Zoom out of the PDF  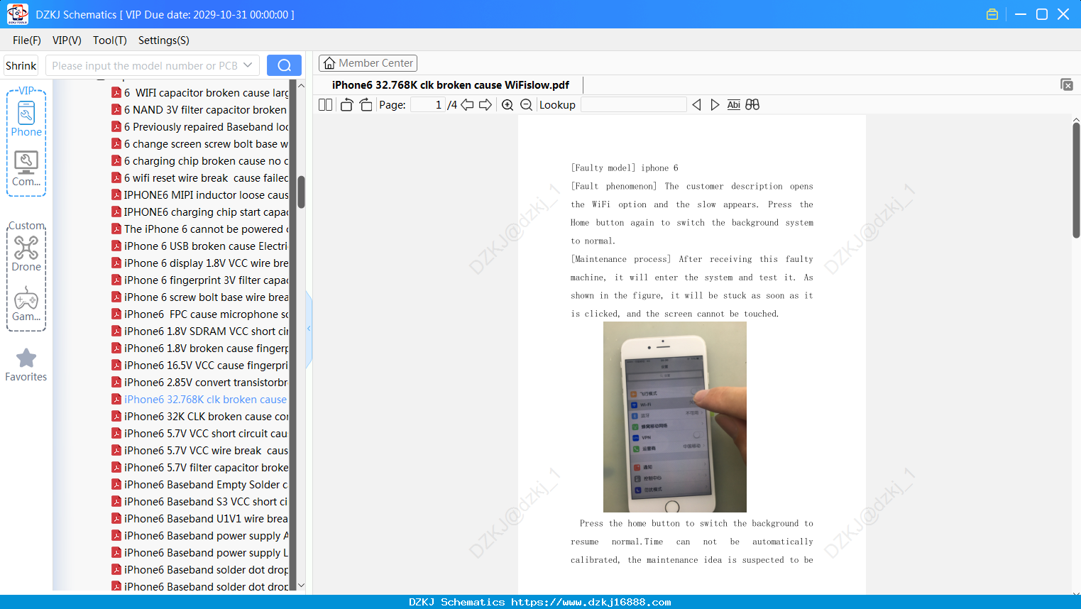click(526, 105)
